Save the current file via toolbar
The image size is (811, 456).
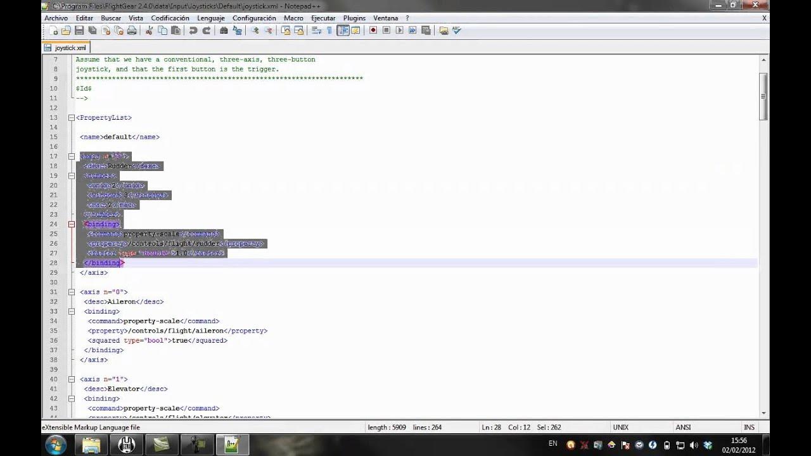pos(79,30)
